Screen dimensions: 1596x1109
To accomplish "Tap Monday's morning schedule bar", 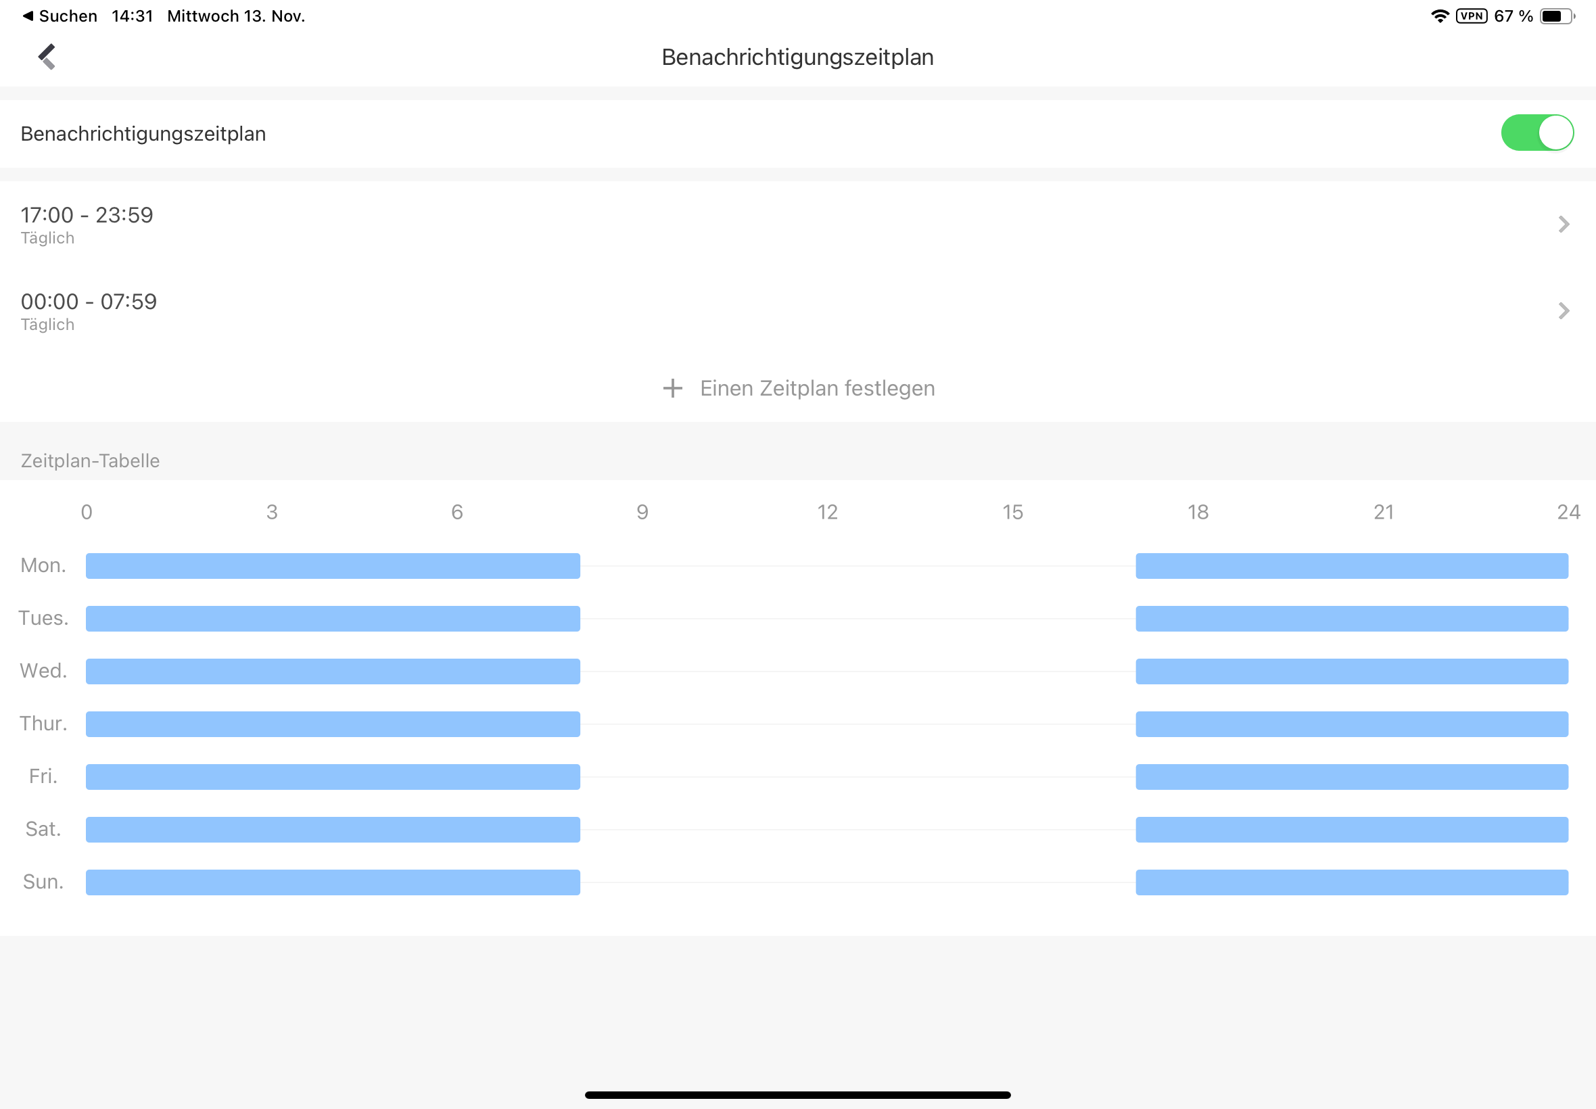I will click(333, 565).
